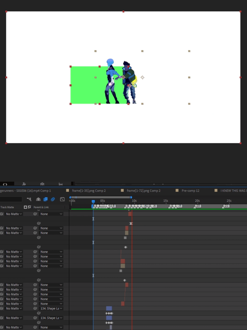Image resolution: width=247 pixels, height=330 pixels.
Task: Click the Pre-comp 12 tab label color
Action: [x=177, y=190]
